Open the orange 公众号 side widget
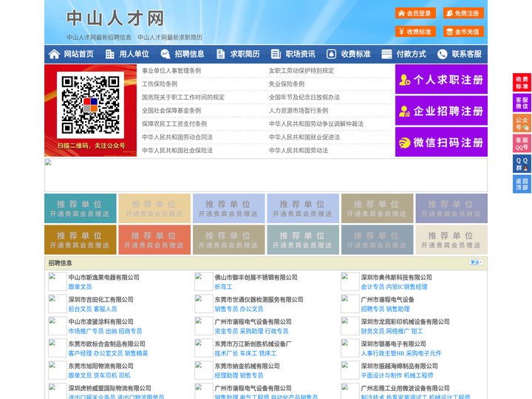Screen dimensions: 532x399 pyautogui.click(x=522, y=123)
